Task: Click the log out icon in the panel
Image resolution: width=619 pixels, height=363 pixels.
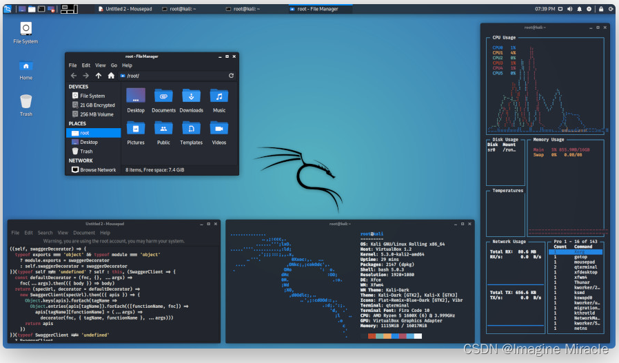Action: click(x=611, y=9)
